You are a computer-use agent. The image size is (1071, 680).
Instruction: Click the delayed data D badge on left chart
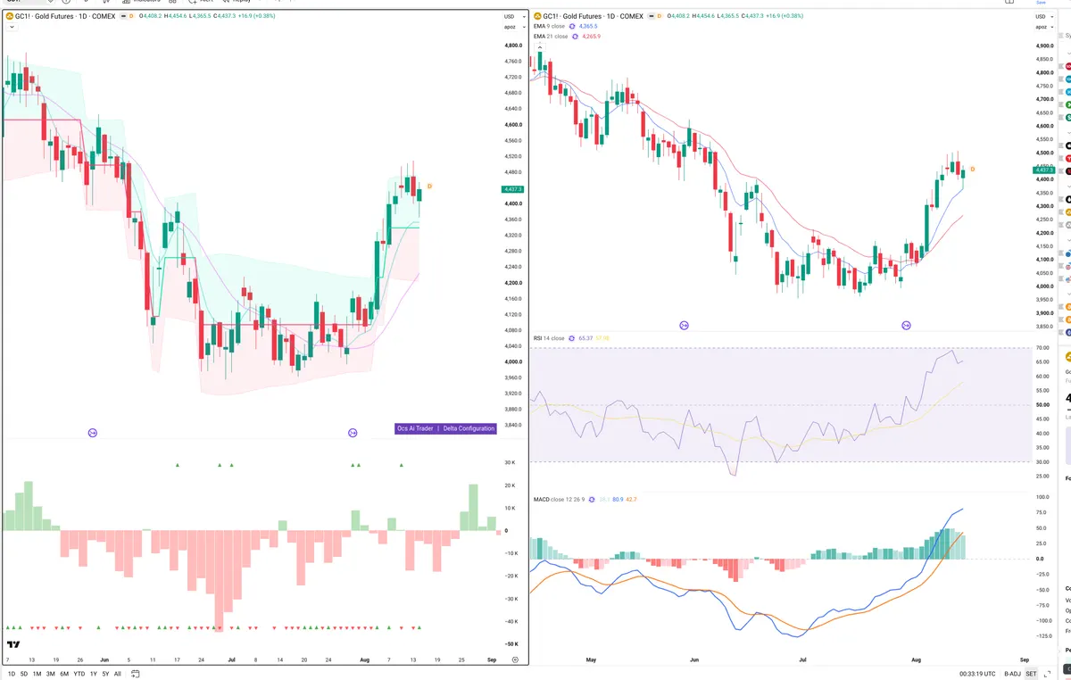point(131,16)
